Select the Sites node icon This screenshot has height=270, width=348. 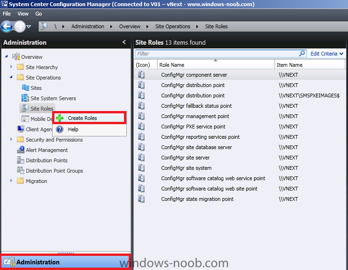(25, 87)
